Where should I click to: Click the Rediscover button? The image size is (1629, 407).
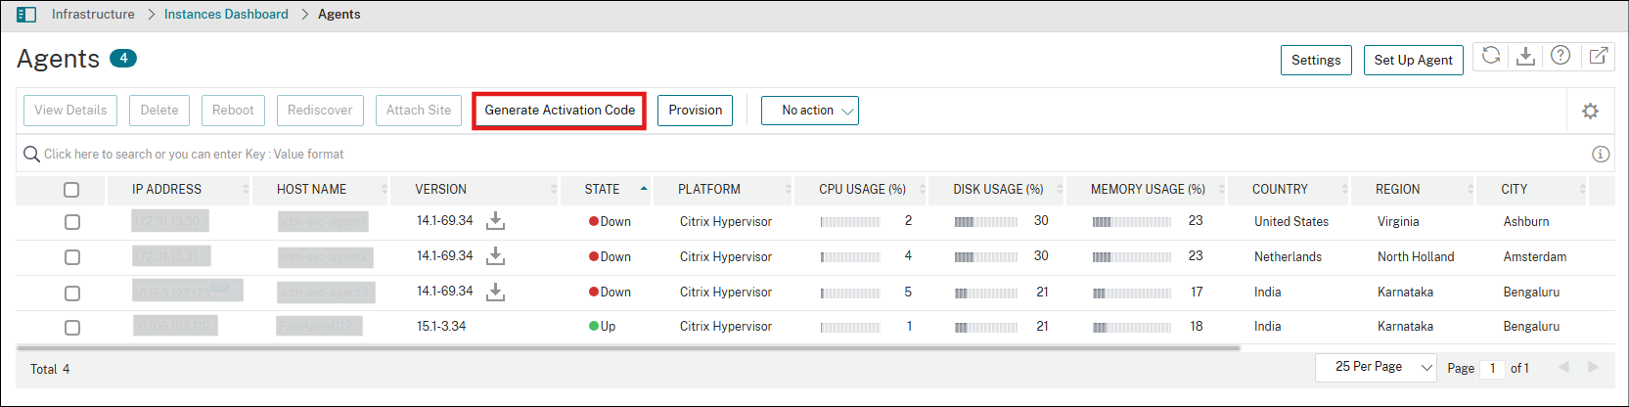point(320,111)
